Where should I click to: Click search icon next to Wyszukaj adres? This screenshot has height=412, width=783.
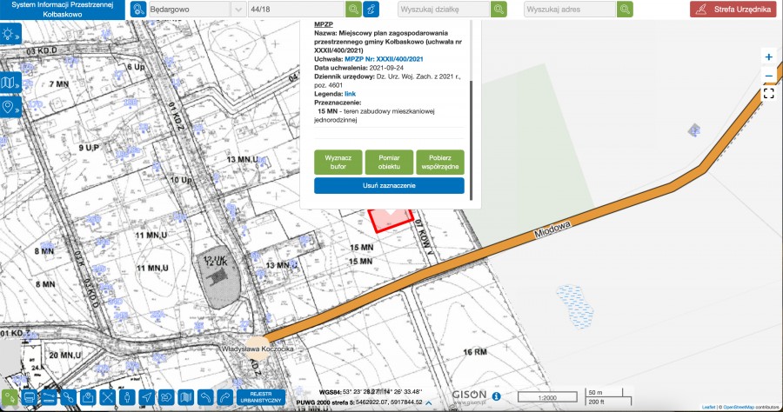click(x=625, y=10)
